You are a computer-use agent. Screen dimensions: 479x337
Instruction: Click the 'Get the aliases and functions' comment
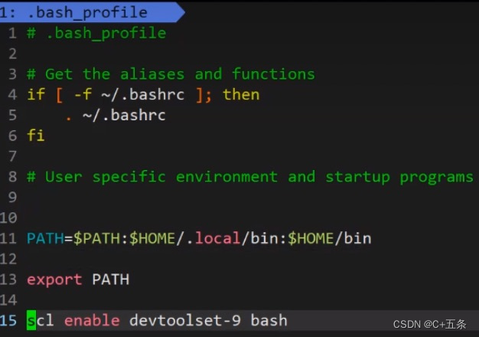tap(180, 74)
